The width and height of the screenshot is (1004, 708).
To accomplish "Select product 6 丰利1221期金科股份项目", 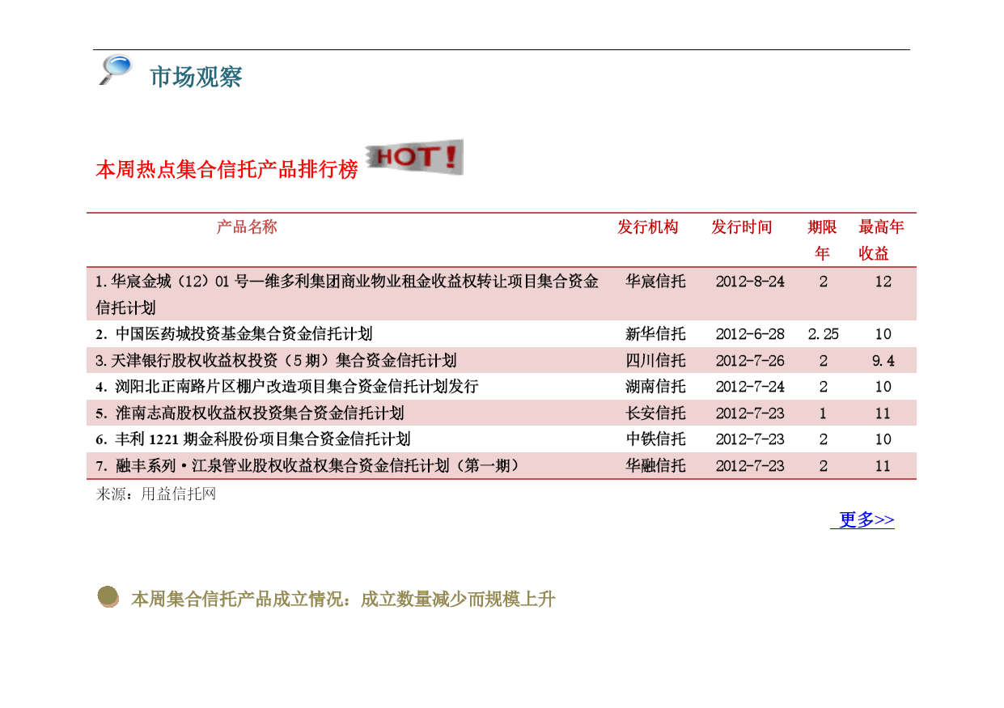I will click(x=252, y=439).
